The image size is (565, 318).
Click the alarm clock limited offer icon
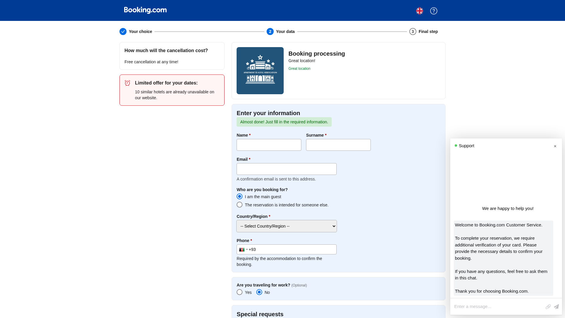click(x=127, y=83)
